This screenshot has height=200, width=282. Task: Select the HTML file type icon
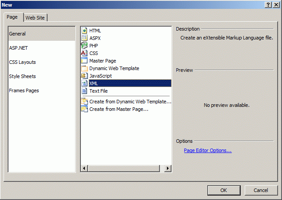pos(84,31)
